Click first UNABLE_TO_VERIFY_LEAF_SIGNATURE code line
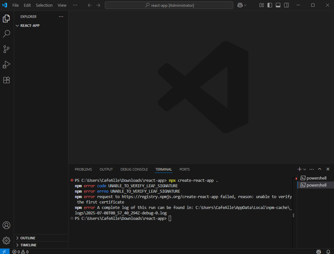The width and height of the screenshot is (334, 254). click(x=126, y=186)
